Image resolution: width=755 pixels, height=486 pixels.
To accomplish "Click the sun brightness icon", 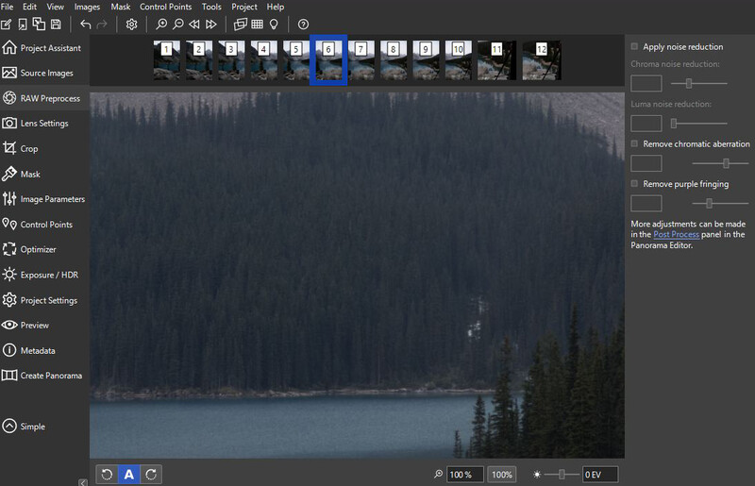I will (537, 475).
